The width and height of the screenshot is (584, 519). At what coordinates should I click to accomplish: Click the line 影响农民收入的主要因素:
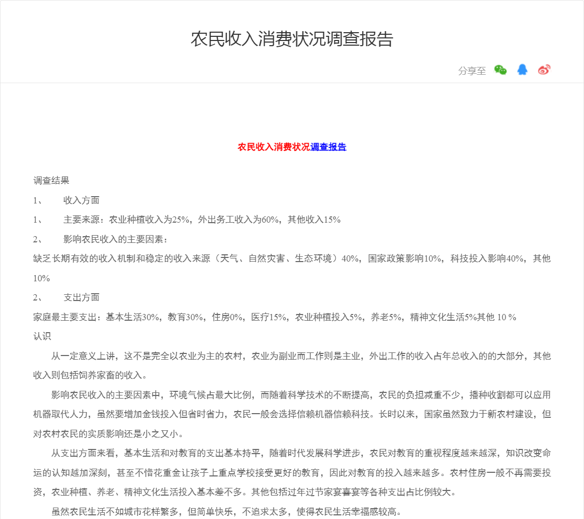click(x=115, y=239)
